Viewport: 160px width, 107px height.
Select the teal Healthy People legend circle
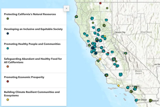tap(8, 48)
